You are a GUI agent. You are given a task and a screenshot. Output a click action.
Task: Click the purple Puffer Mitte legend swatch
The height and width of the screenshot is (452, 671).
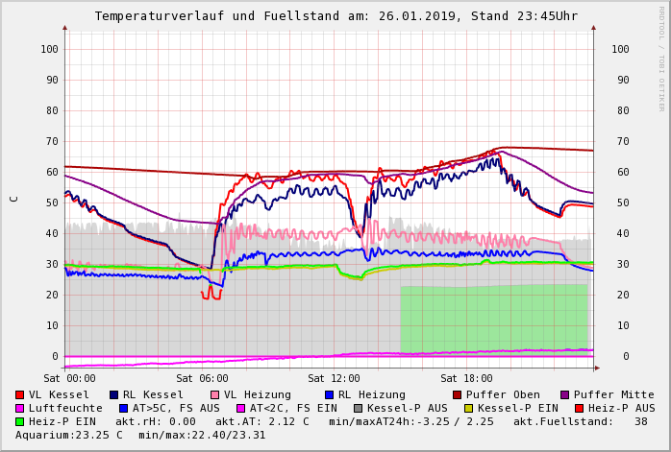pyautogui.click(x=564, y=394)
